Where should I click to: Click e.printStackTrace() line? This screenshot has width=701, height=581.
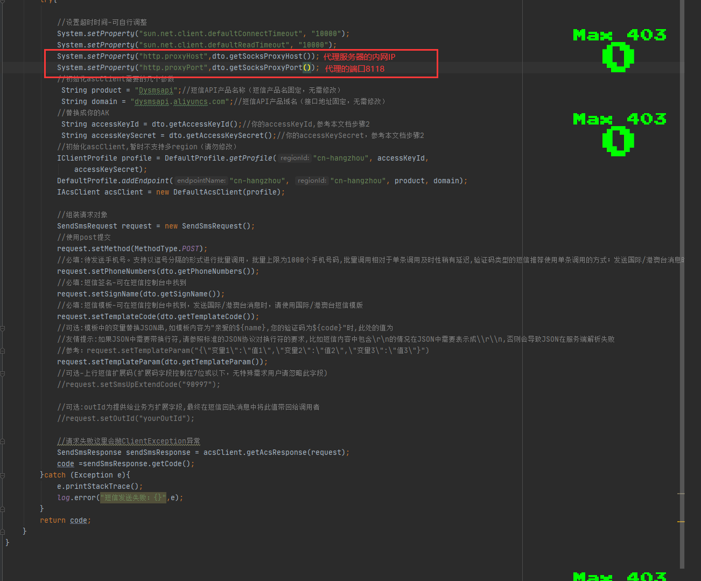(x=100, y=486)
